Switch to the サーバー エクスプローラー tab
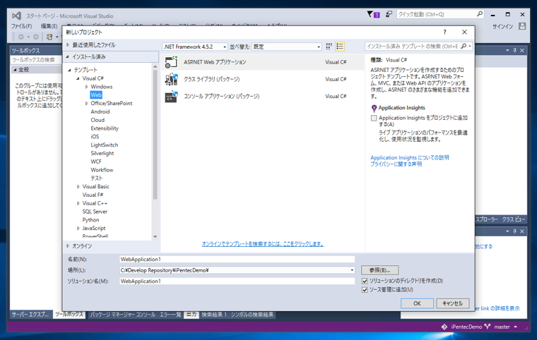The width and height of the screenshot is (537, 340). point(30,315)
